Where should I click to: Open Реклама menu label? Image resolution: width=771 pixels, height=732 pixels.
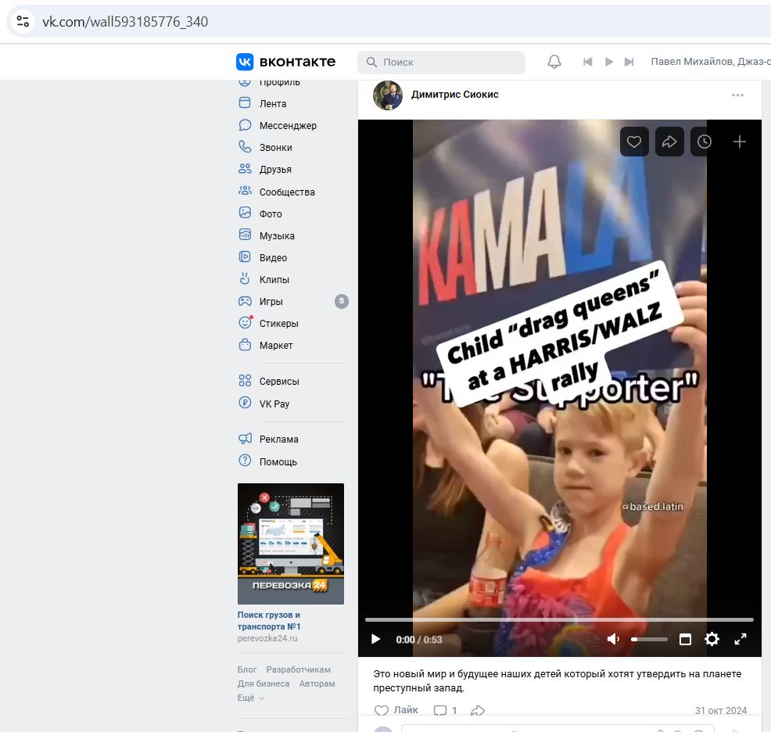coord(279,439)
